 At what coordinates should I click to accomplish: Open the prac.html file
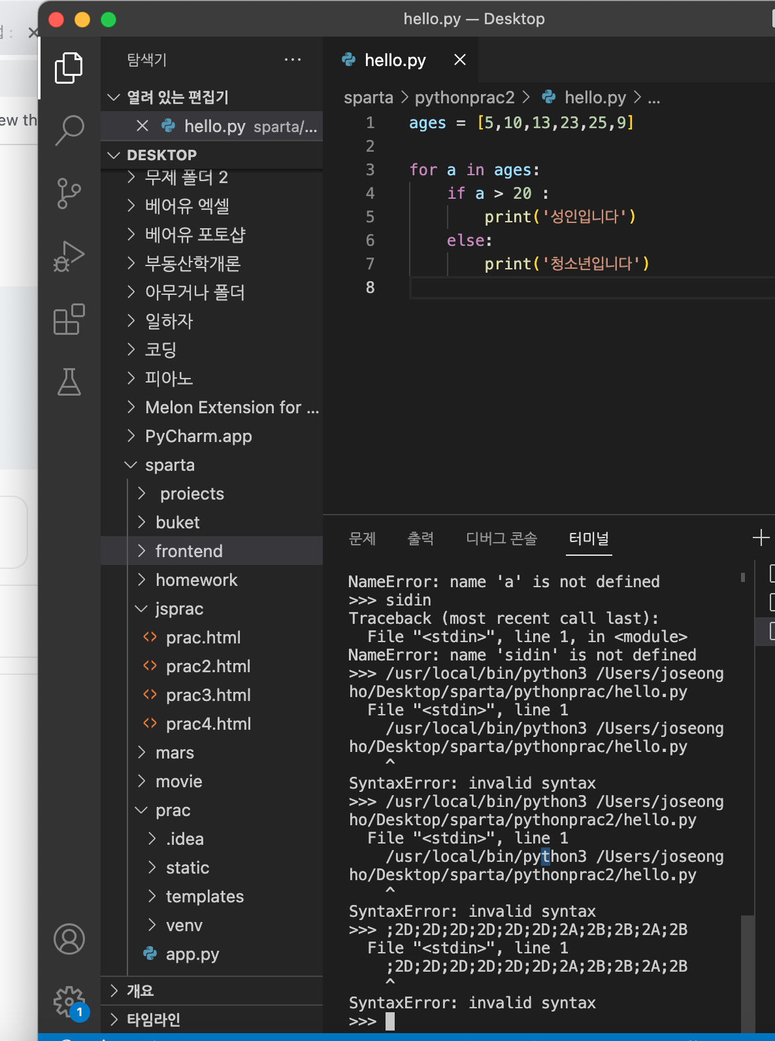[x=212, y=638]
